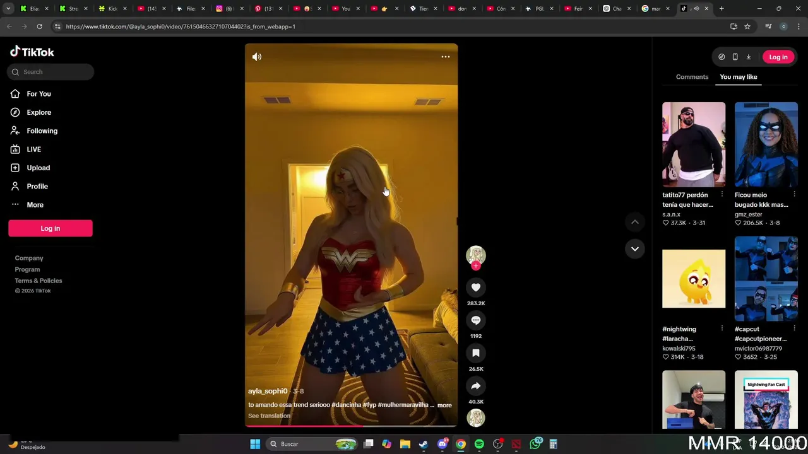Go to the next video with down arrow
This screenshot has height=454, width=808.
(x=635, y=248)
